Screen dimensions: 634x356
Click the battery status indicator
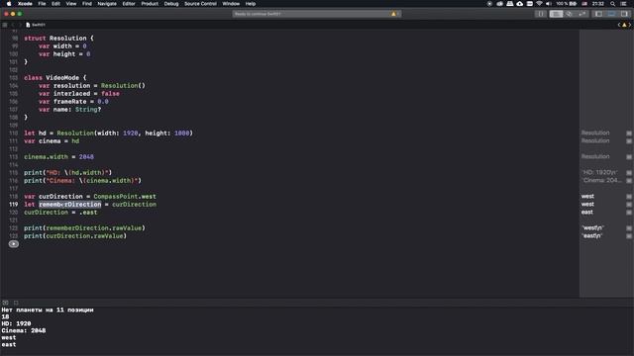(x=567, y=4)
